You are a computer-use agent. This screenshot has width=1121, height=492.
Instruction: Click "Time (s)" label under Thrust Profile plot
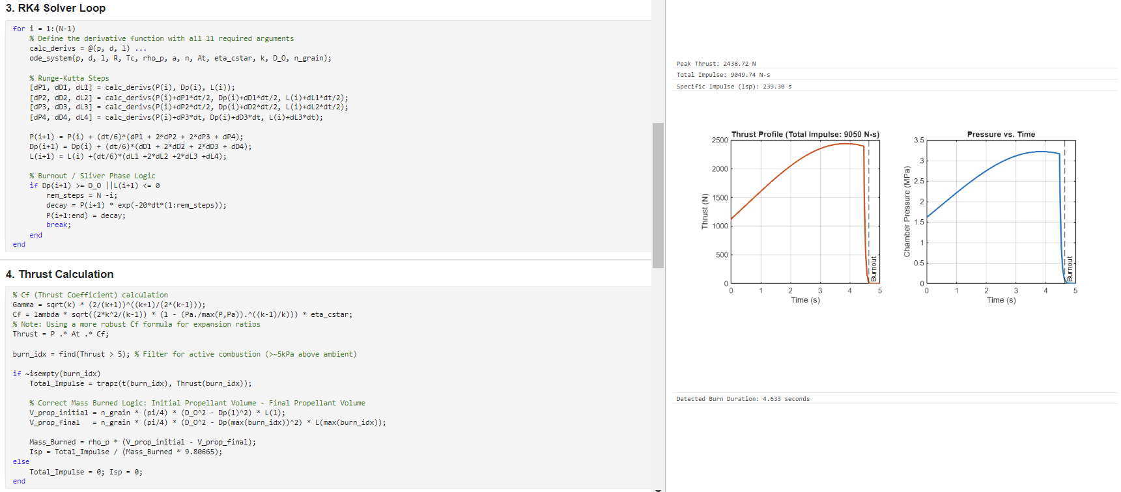point(805,300)
